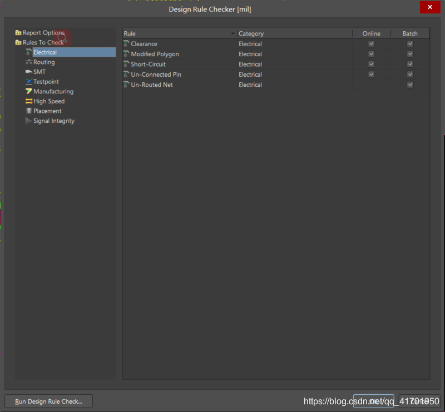Toggle Online checkbox for Clearance rule
The width and height of the screenshot is (445, 412).
coord(371,44)
